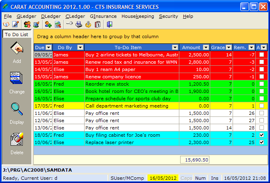
Task: Click the Add to-do item icon
Action: 17,48
